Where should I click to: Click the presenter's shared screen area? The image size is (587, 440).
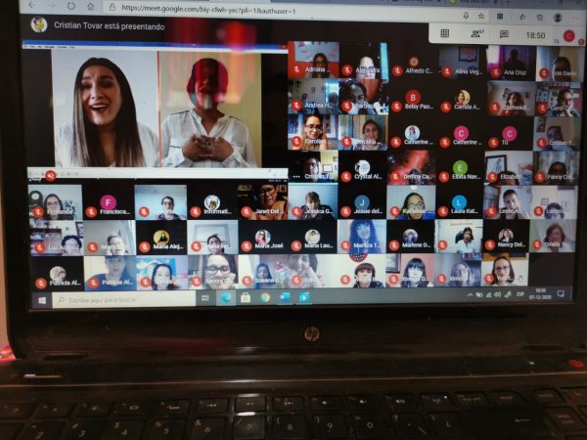[x=157, y=108]
